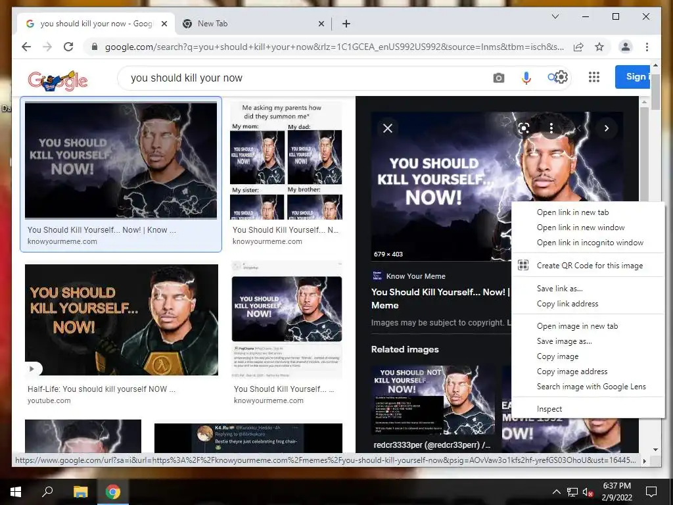Click the Google doodle logo
The height and width of the screenshot is (505, 673).
point(58,80)
